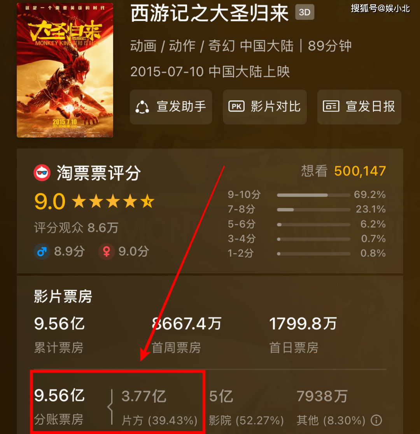Click the 淘票票 red logo icon
The image size is (420, 434).
(x=42, y=173)
